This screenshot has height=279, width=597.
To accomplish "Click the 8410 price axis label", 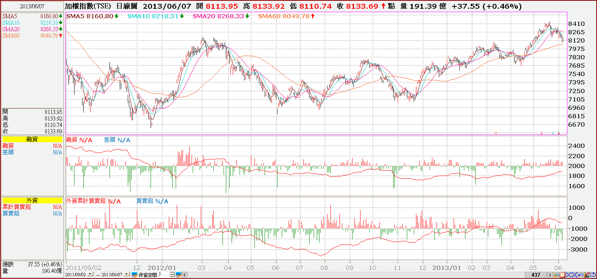I will point(576,24).
